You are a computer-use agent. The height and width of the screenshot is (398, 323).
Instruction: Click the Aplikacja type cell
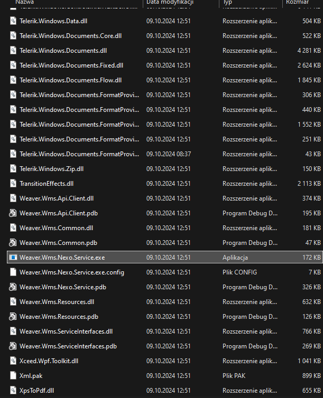235,258
